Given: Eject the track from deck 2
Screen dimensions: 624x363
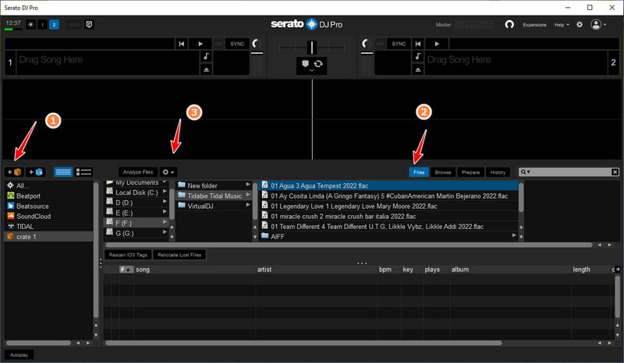Looking at the screenshot, I should [417, 69].
